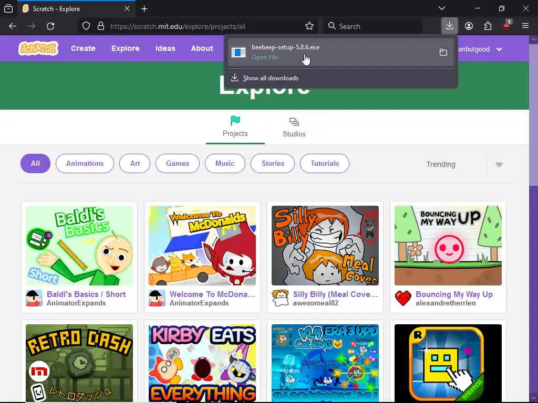Switch to the Projects tab
The image size is (538, 403).
tap(235, 127)
